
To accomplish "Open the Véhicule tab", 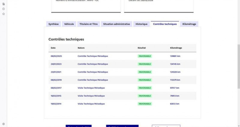I will point(69,24).
